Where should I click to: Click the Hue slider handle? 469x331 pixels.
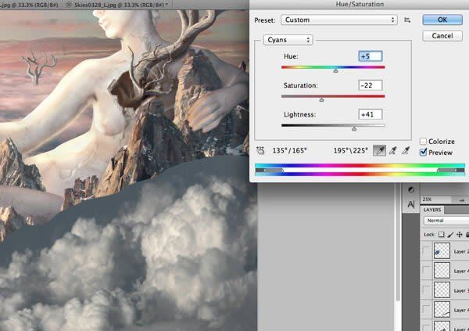click(x=335, y=70)
